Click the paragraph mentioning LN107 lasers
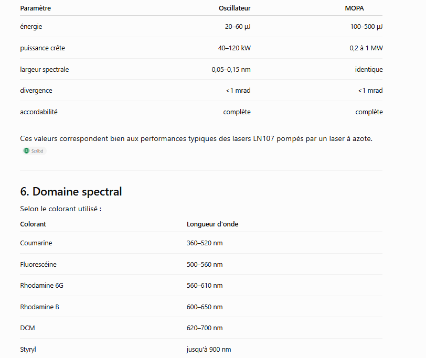 click(196, 139)
